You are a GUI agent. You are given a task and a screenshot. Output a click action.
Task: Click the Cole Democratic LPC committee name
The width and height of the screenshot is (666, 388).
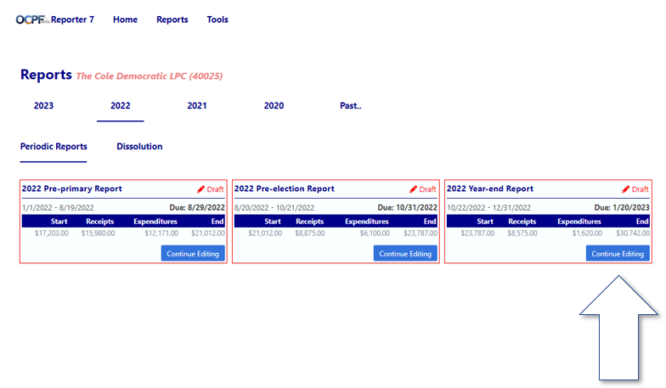pos(150,76)
